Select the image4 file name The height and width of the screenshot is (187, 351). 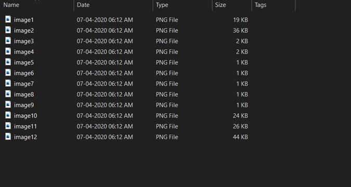point(24,52)
